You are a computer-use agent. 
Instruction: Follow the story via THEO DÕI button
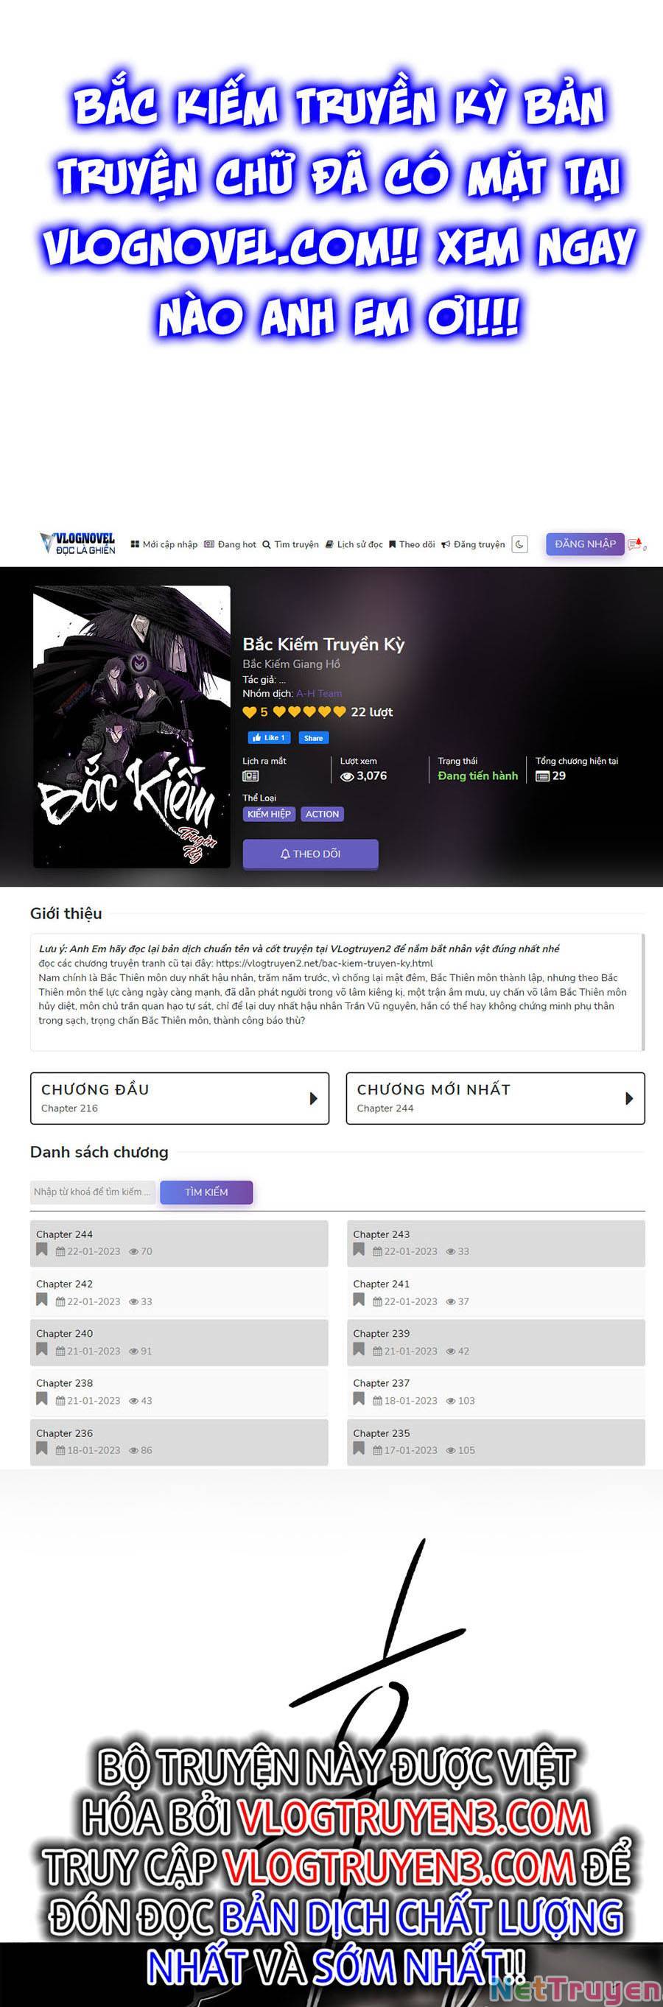pos(310,854)
